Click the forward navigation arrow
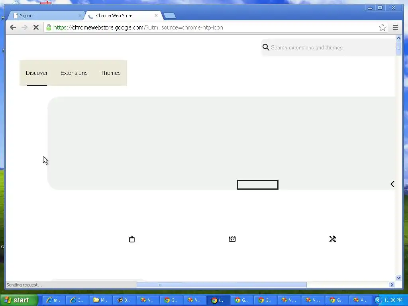This screenshot has width=408, height=306. [x=24, y=27]
